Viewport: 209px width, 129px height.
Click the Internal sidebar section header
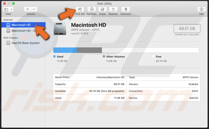[x=8, y=20]
